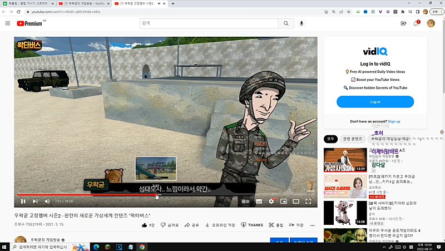
Task: Open the create video camera icon
Action: tap(403, 23)
